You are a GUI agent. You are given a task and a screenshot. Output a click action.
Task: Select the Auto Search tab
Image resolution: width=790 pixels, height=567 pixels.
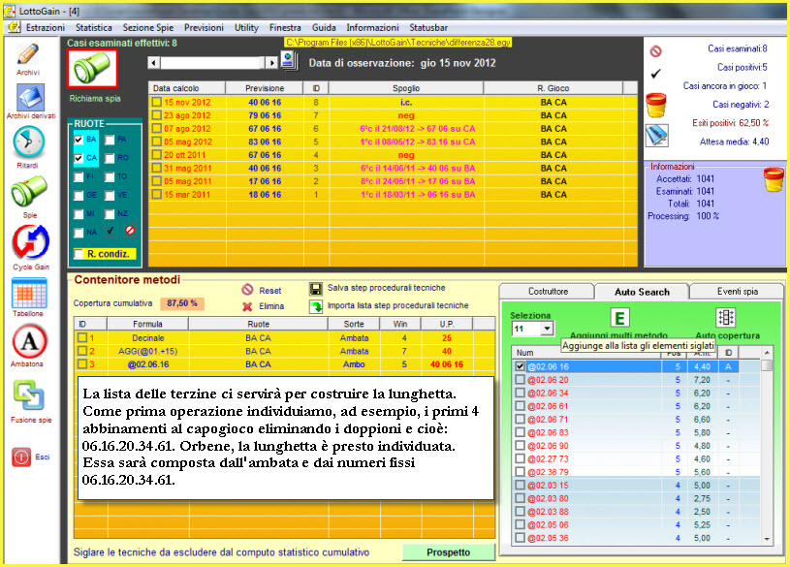642,292
